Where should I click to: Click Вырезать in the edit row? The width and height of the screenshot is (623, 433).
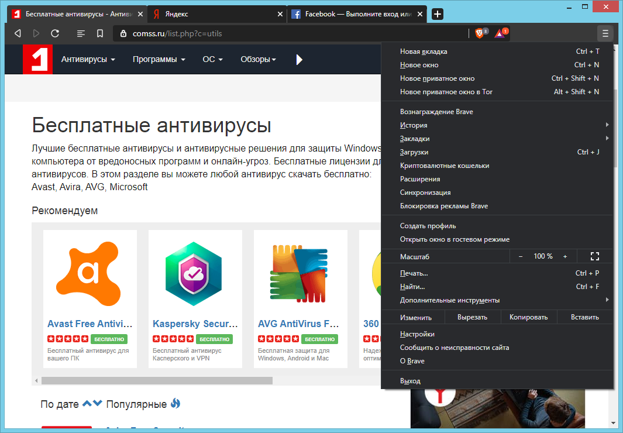coord(473,317)
